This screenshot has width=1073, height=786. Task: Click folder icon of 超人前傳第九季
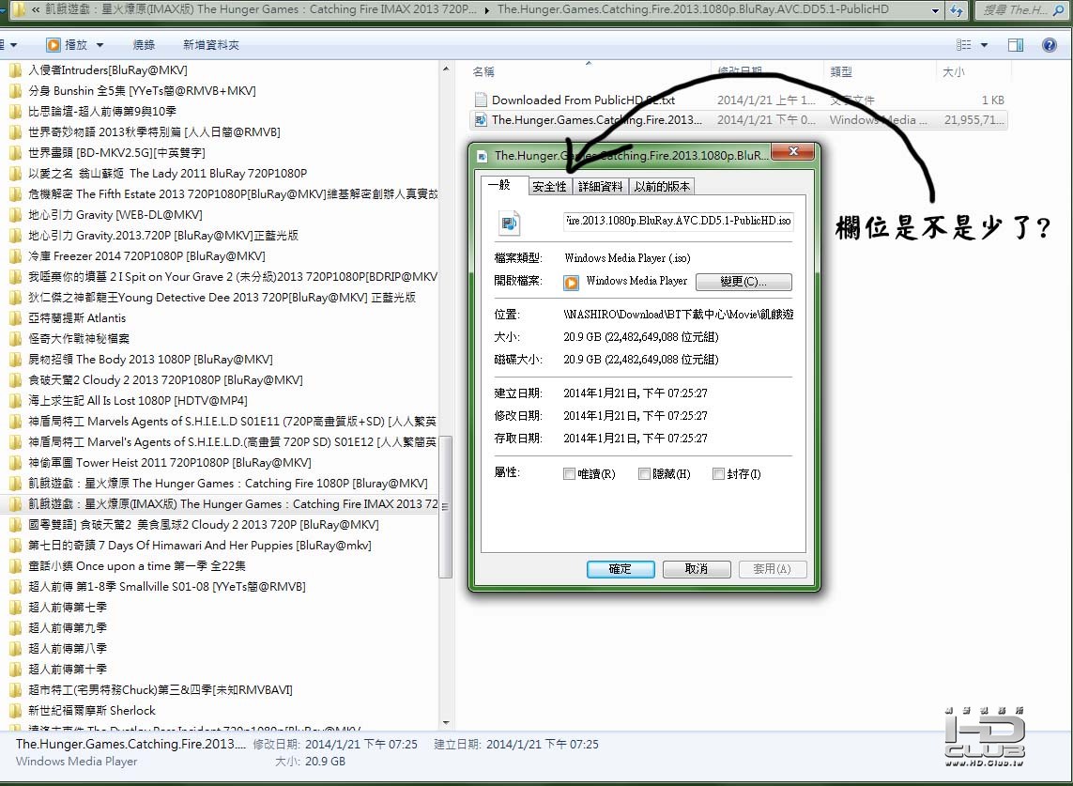click(15, 628)
